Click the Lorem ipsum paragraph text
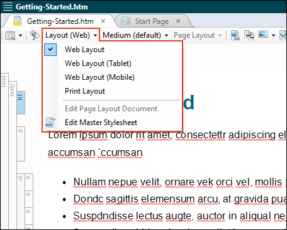 click(x=167, y=143)
